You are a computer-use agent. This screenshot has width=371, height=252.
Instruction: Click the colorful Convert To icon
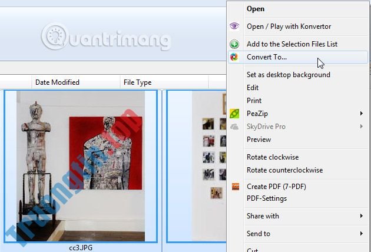234,57
